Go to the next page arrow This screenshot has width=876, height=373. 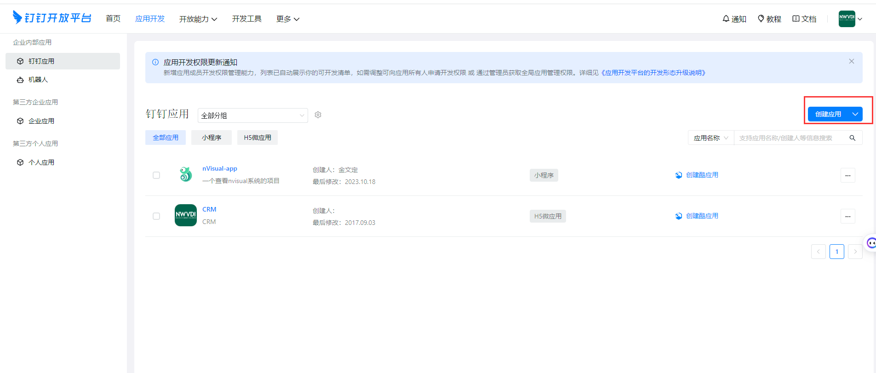pos(855,252)
